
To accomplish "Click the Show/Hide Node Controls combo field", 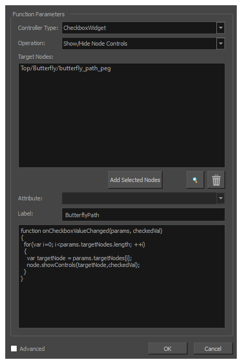I will pyautogui.click(x=139, y=44).
